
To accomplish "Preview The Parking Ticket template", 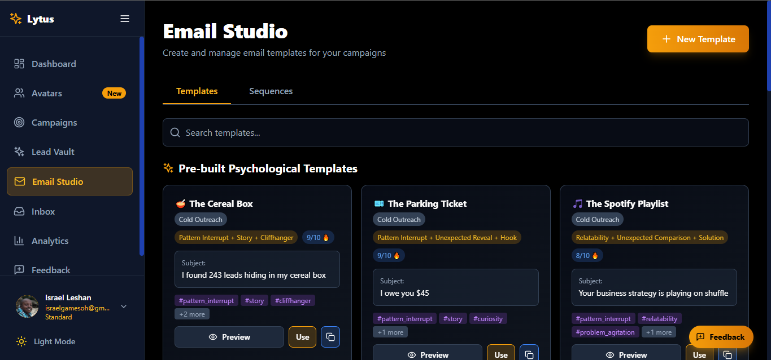I will [427, 354].
